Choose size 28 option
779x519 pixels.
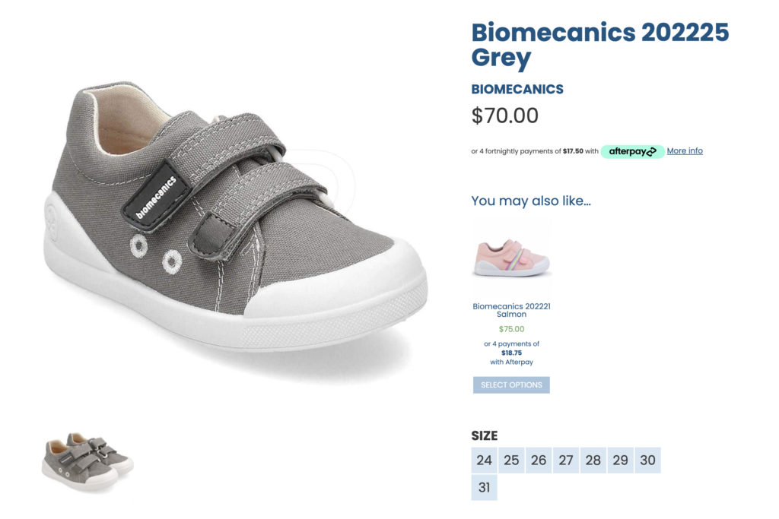(x=593, y=460)
